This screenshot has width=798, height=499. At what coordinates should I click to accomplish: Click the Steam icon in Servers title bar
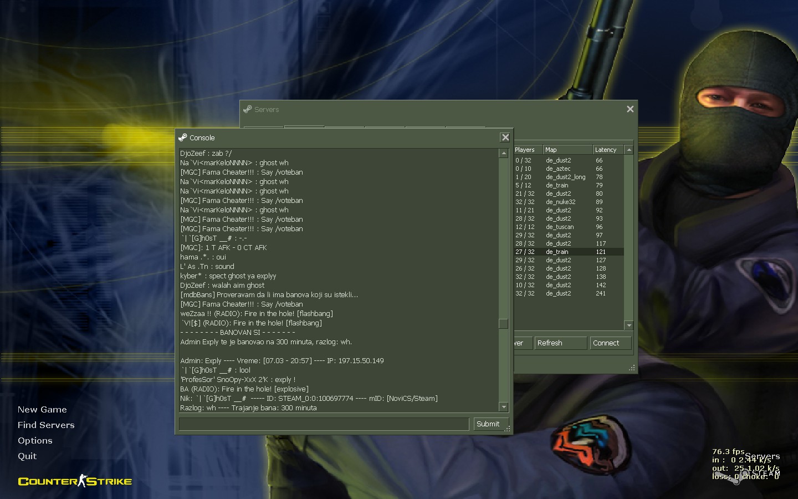[247, 109]
